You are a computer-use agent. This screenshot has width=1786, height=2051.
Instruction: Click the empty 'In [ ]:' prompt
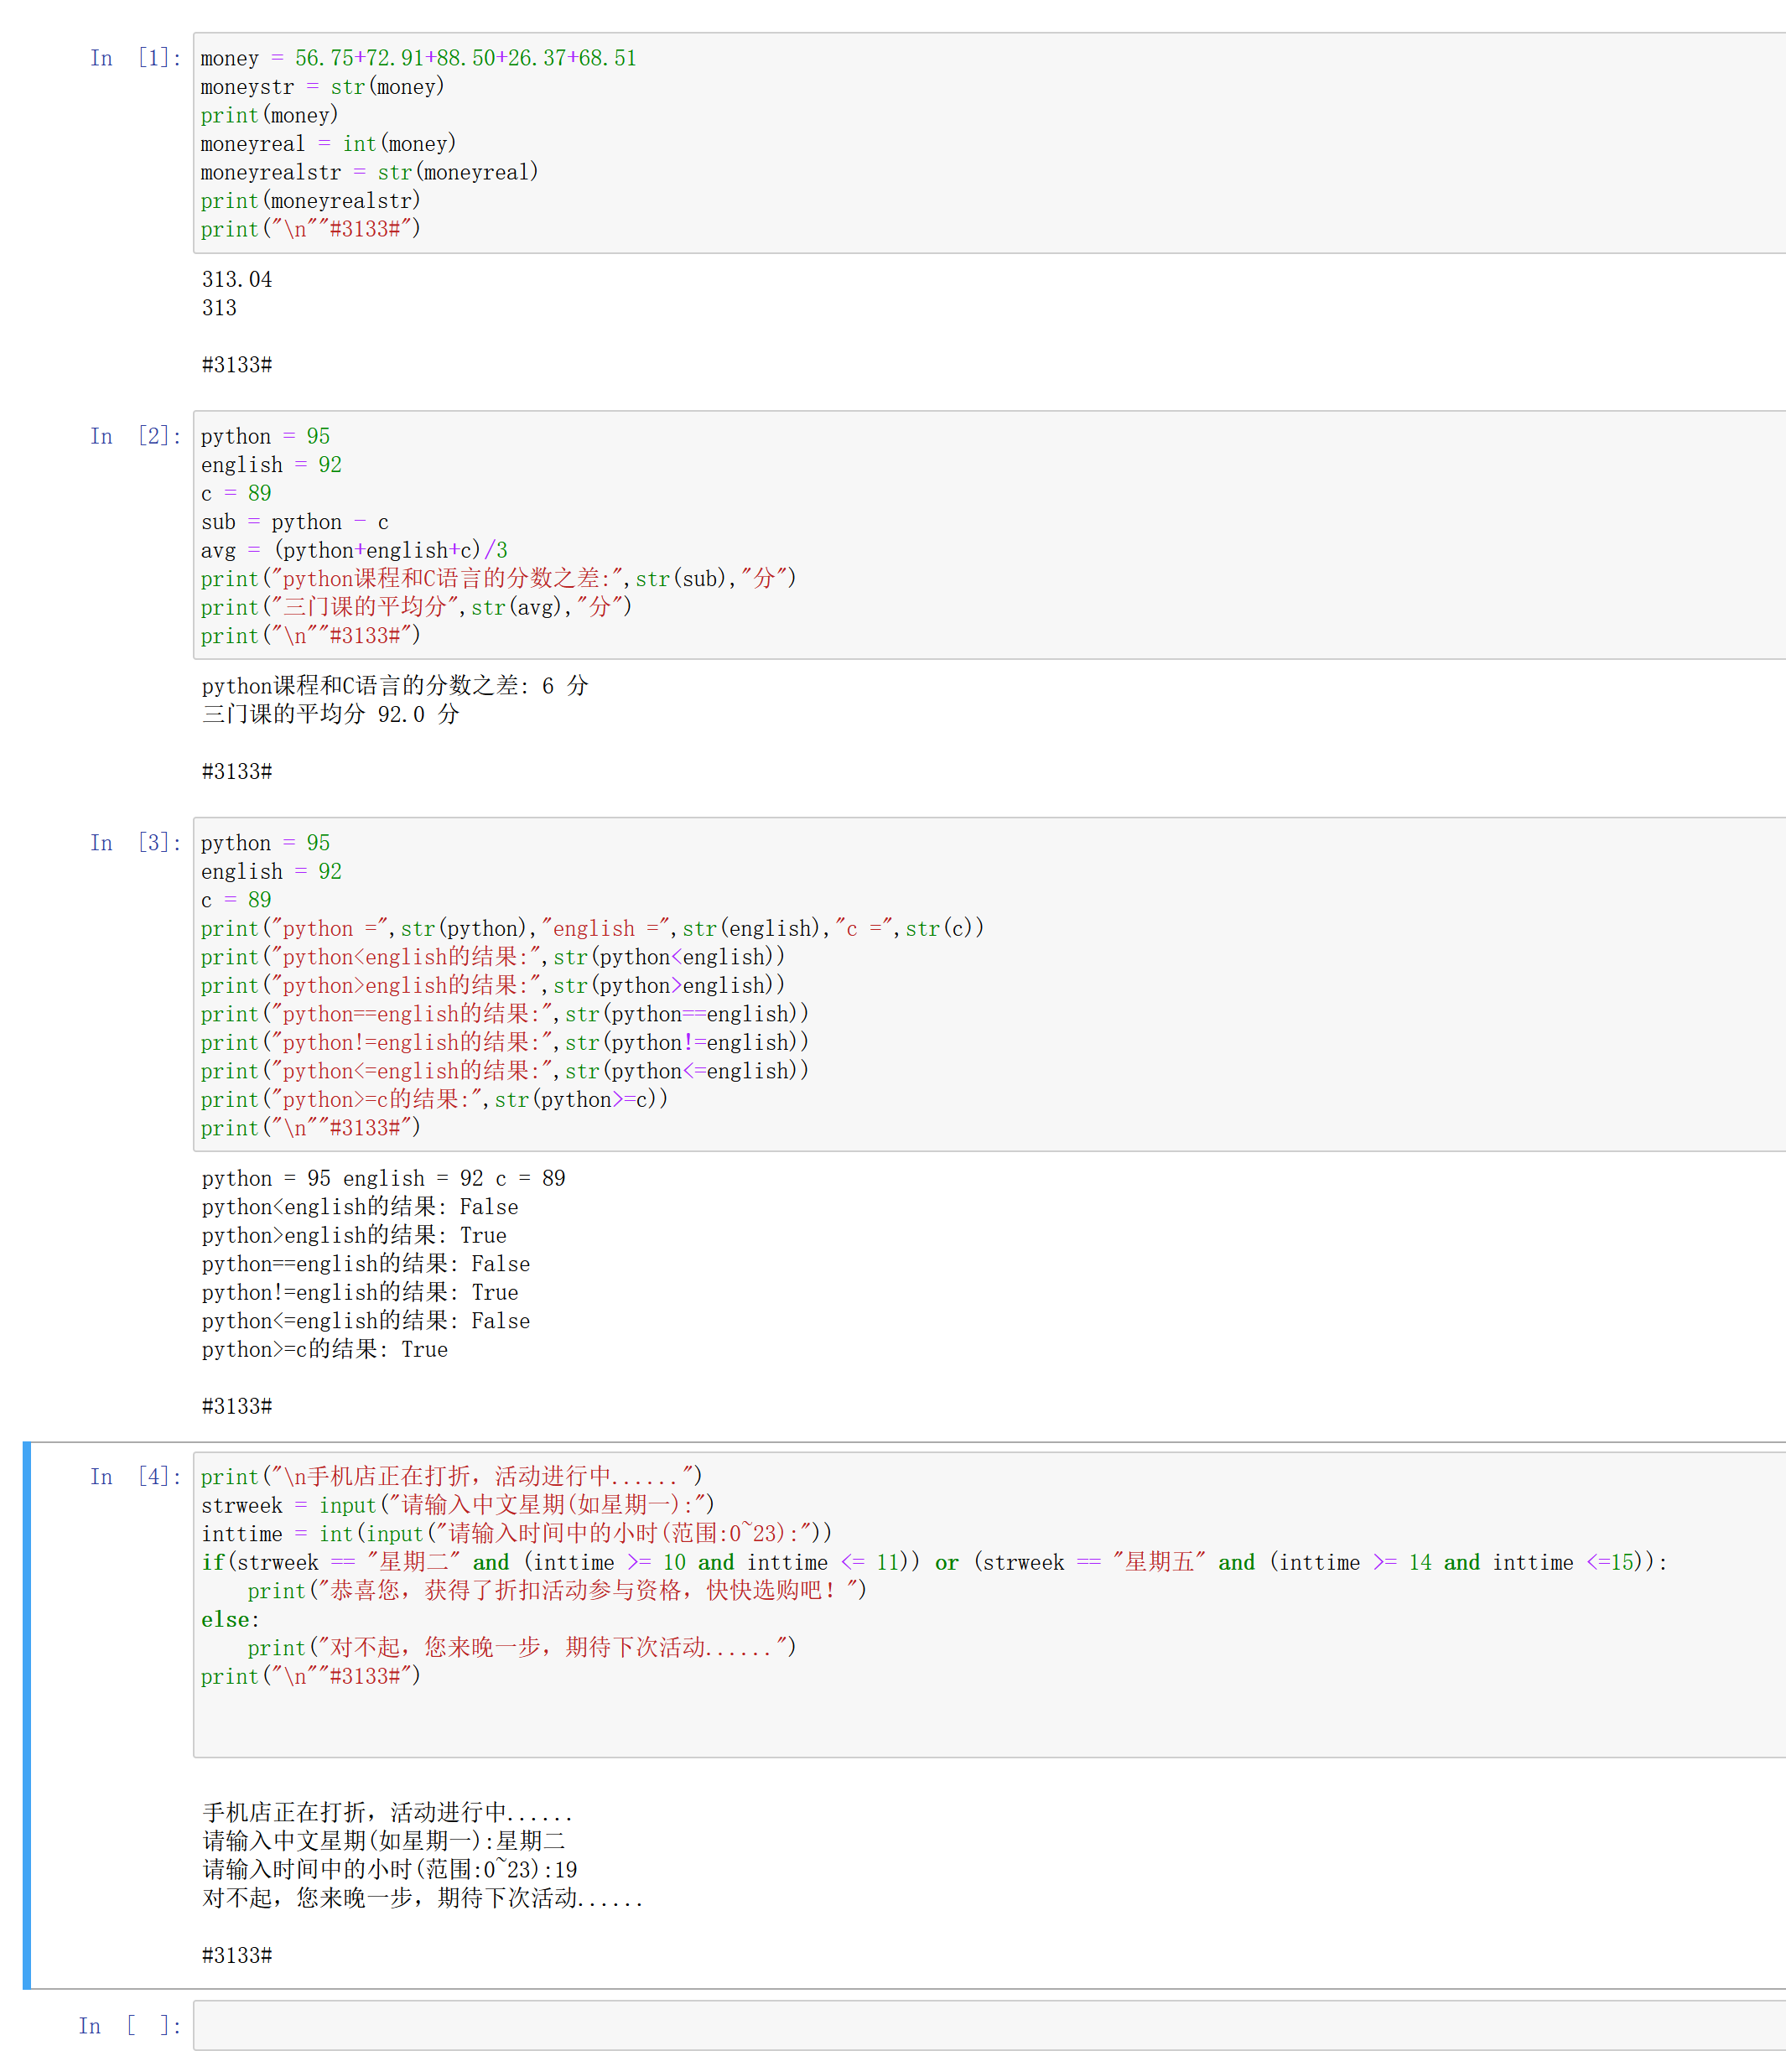130,2025
